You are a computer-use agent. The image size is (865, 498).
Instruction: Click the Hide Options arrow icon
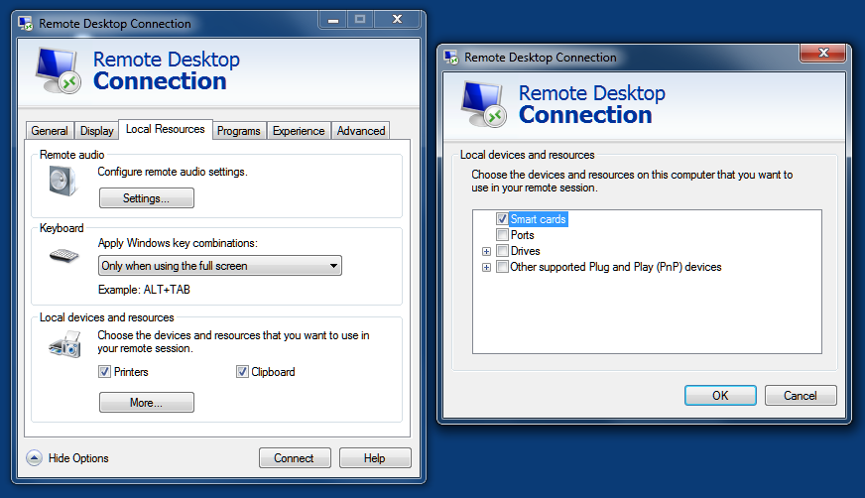[34, 457]
